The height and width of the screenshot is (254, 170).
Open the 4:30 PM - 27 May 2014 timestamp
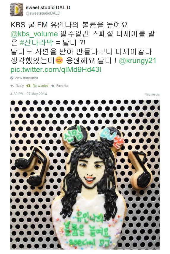coord(28,94)
